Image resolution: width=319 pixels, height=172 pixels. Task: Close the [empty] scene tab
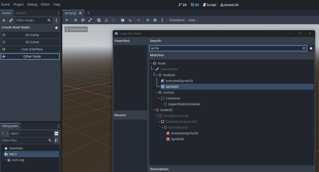[x=81, y=13]
